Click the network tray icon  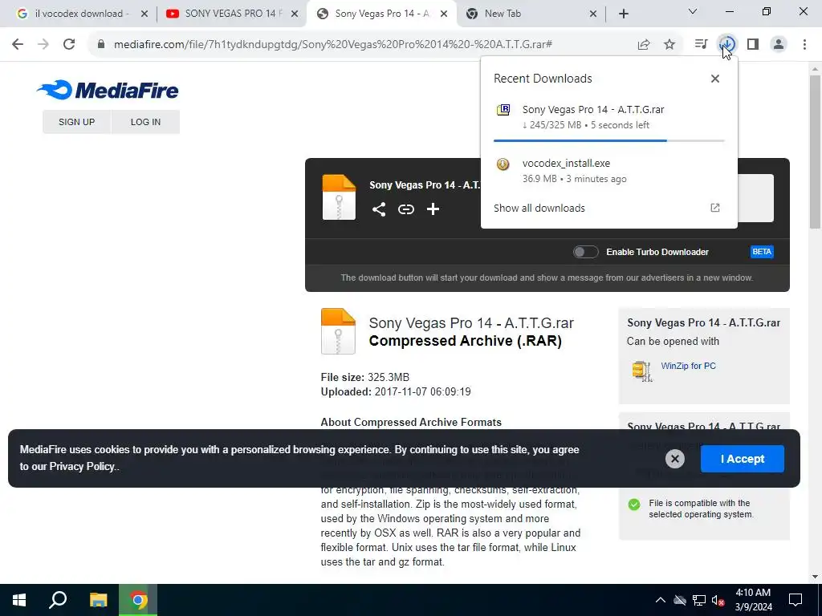[699, 600]
